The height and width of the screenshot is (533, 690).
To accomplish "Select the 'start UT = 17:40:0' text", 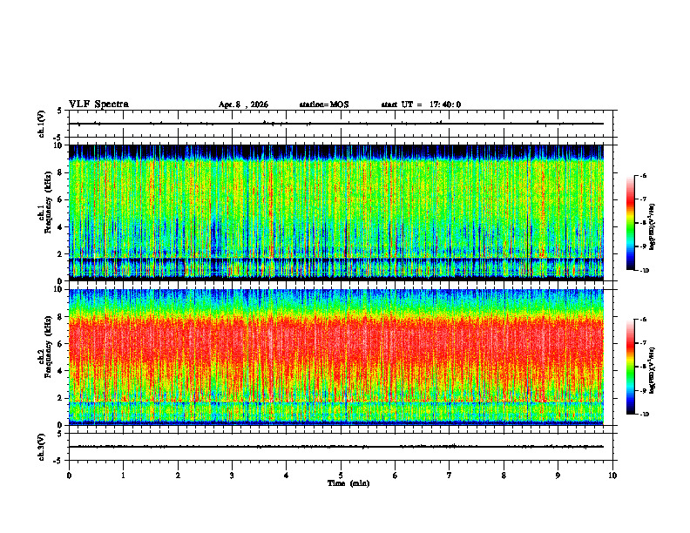I will coord(421,105).
